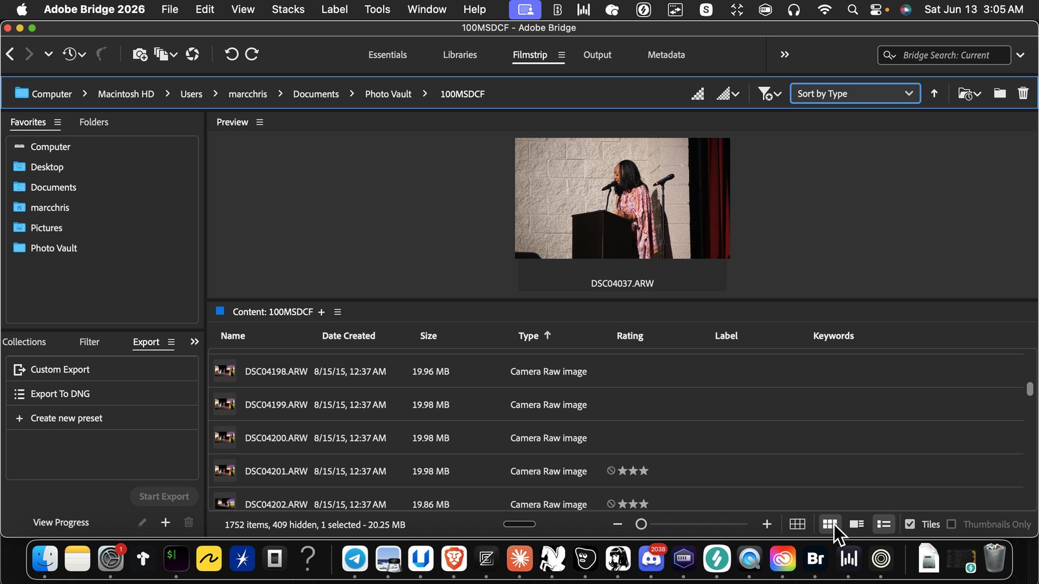This screenshot has width=1039, height=584.
Task: Click the boomerang return-to-app icon
Action: pyautogui.click(x=101, y=55)
